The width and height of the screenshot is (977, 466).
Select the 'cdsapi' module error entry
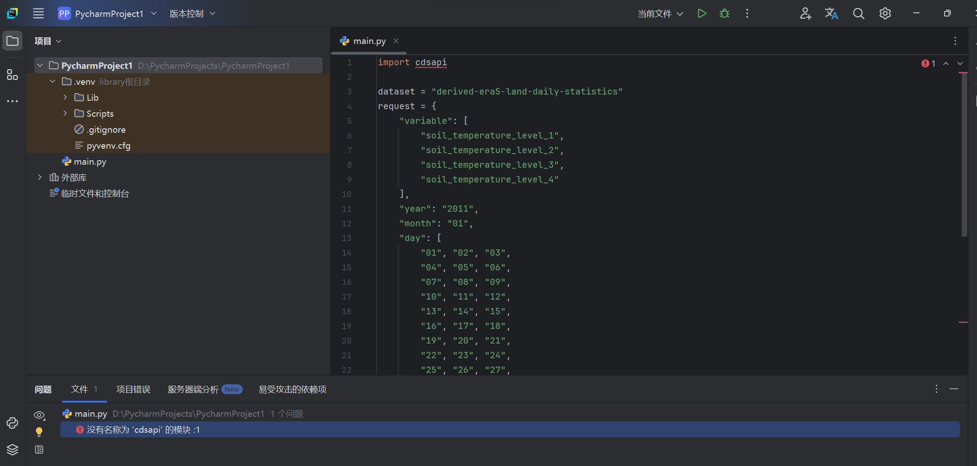[x=510, y=430]
